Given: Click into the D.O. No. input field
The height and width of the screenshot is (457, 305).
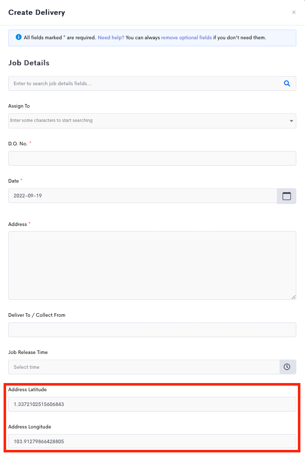Looking at the screenshot, I should click(x=152, y=158).
